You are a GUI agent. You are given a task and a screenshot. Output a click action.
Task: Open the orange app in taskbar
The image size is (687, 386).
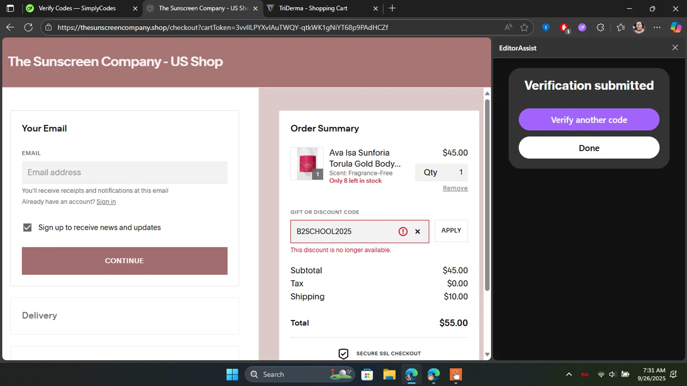click(x=455, y=375)
